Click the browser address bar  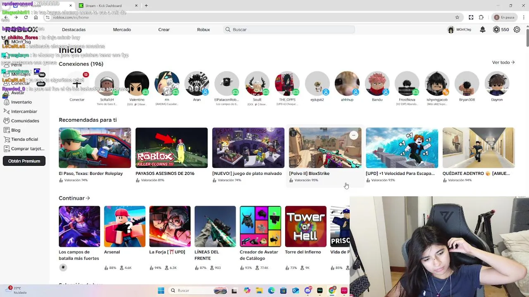pyautogui.click(x=252, y=17)
